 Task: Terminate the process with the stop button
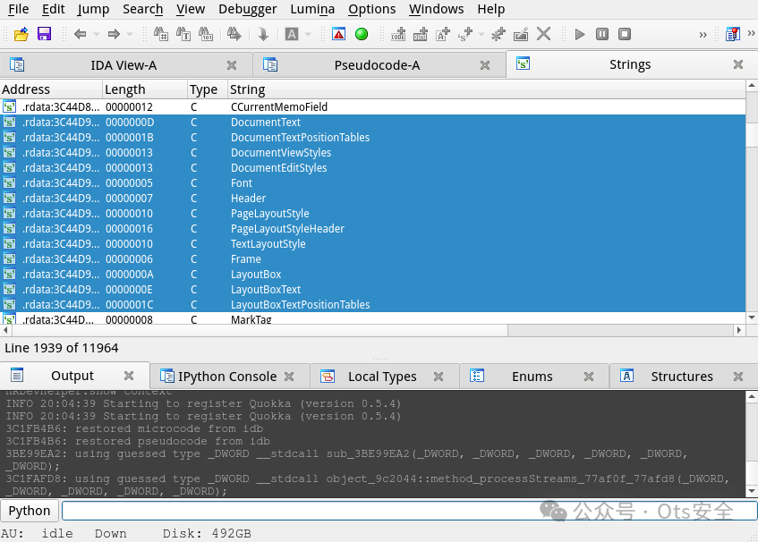(x=625, y=34)
